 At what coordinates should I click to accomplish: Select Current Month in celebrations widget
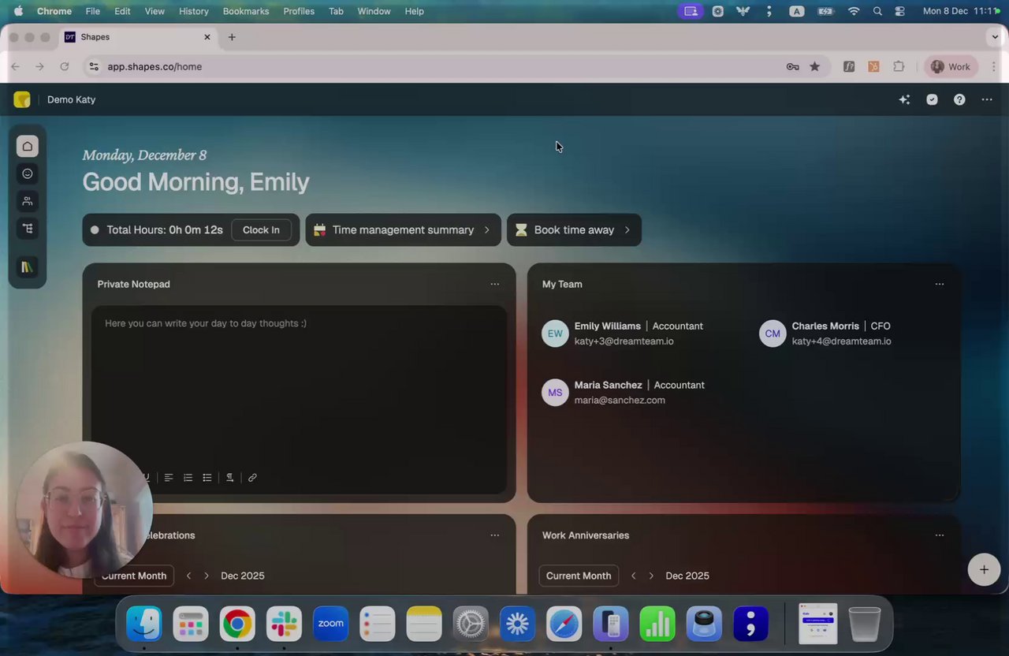134,576
